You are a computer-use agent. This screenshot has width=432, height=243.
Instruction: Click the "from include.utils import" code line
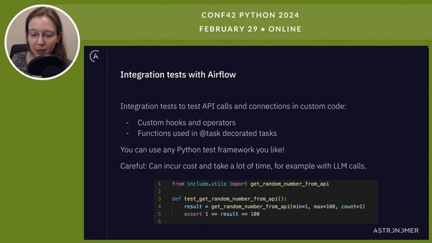point(250,184)
